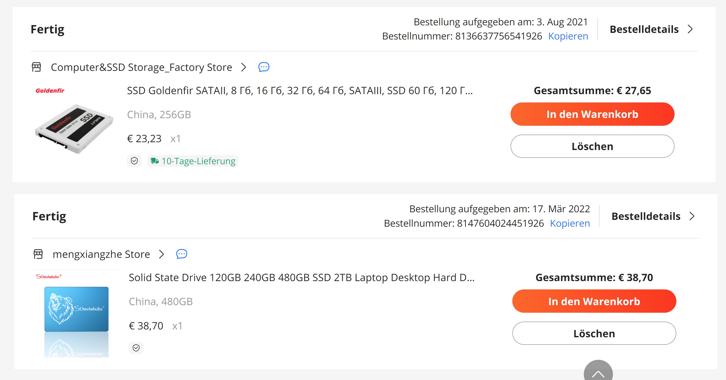Delete the Goldenfir SSD order
Image resolution: width=726 pixels, height=380 pixels.
[592, 146]
